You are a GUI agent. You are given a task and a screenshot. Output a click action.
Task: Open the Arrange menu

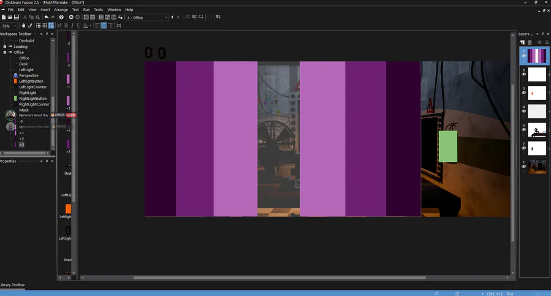tap(61, 10)
